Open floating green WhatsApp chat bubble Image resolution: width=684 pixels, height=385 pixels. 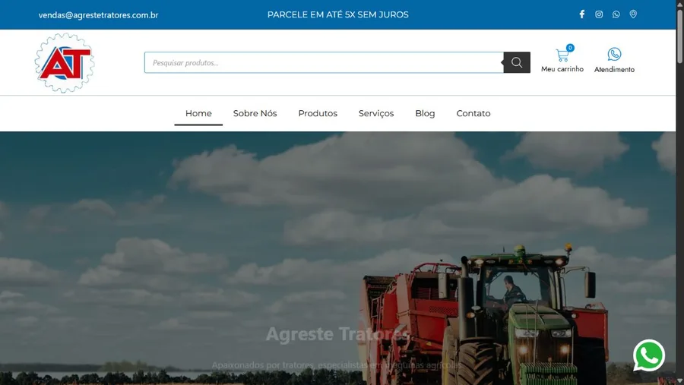649,355
